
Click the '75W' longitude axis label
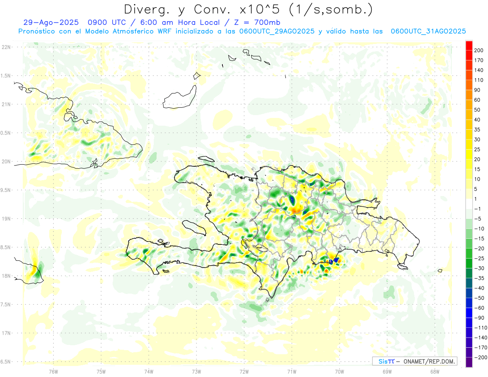click(101, 371)
